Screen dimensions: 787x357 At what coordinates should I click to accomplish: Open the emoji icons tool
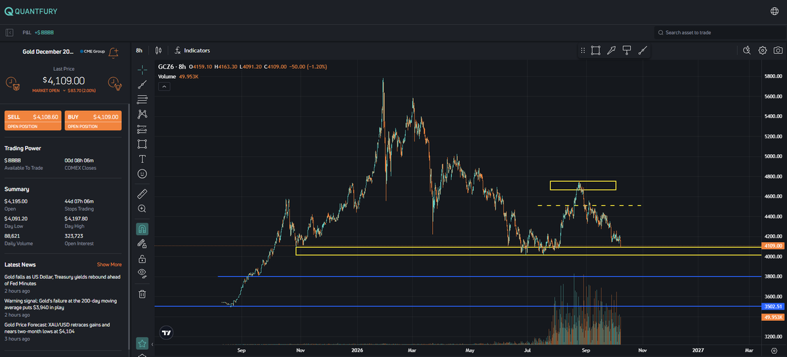(x=142, y=174)
